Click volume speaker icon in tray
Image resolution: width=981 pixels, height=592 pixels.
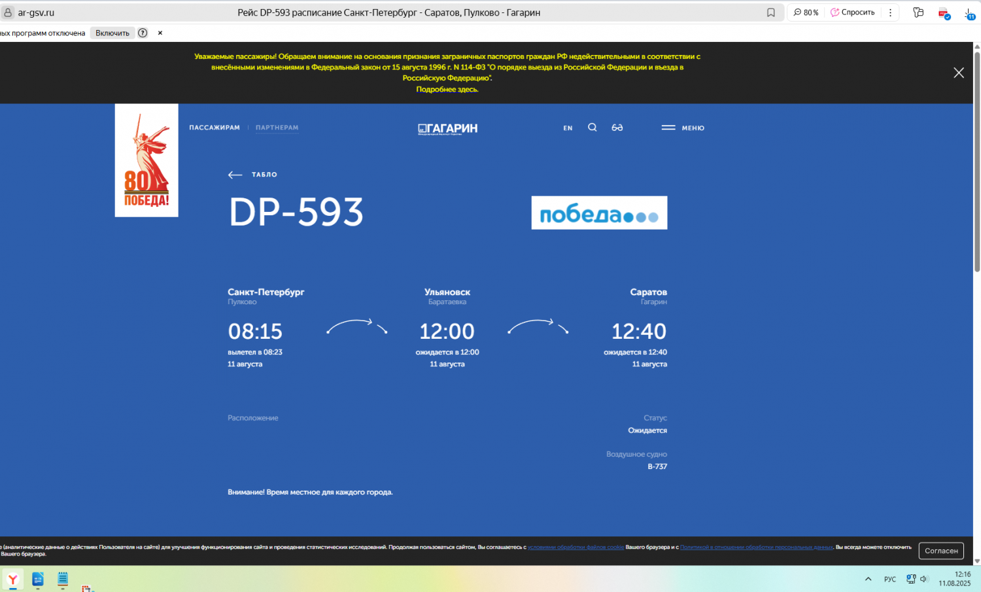[924, 579]
